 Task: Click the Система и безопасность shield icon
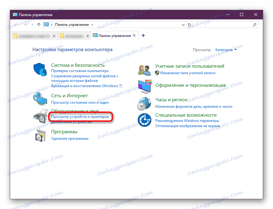(x=40, y=70)
